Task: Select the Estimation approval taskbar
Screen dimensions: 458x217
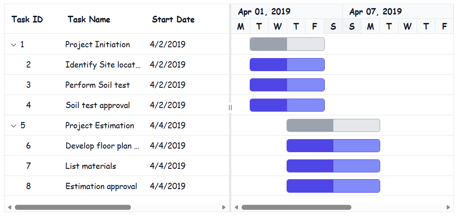Action: [x=333, y=186]
